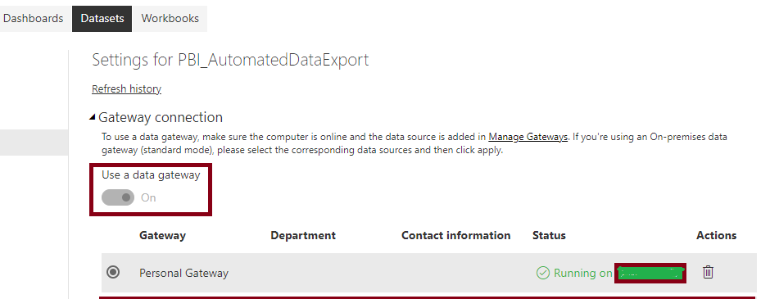The height and width of the screenshot is (299, 779).
Task: Click the Gateway column header
Action: (162, 235)
